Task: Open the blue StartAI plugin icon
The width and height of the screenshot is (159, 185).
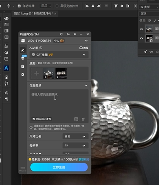Action: click(x=6, y=68)
